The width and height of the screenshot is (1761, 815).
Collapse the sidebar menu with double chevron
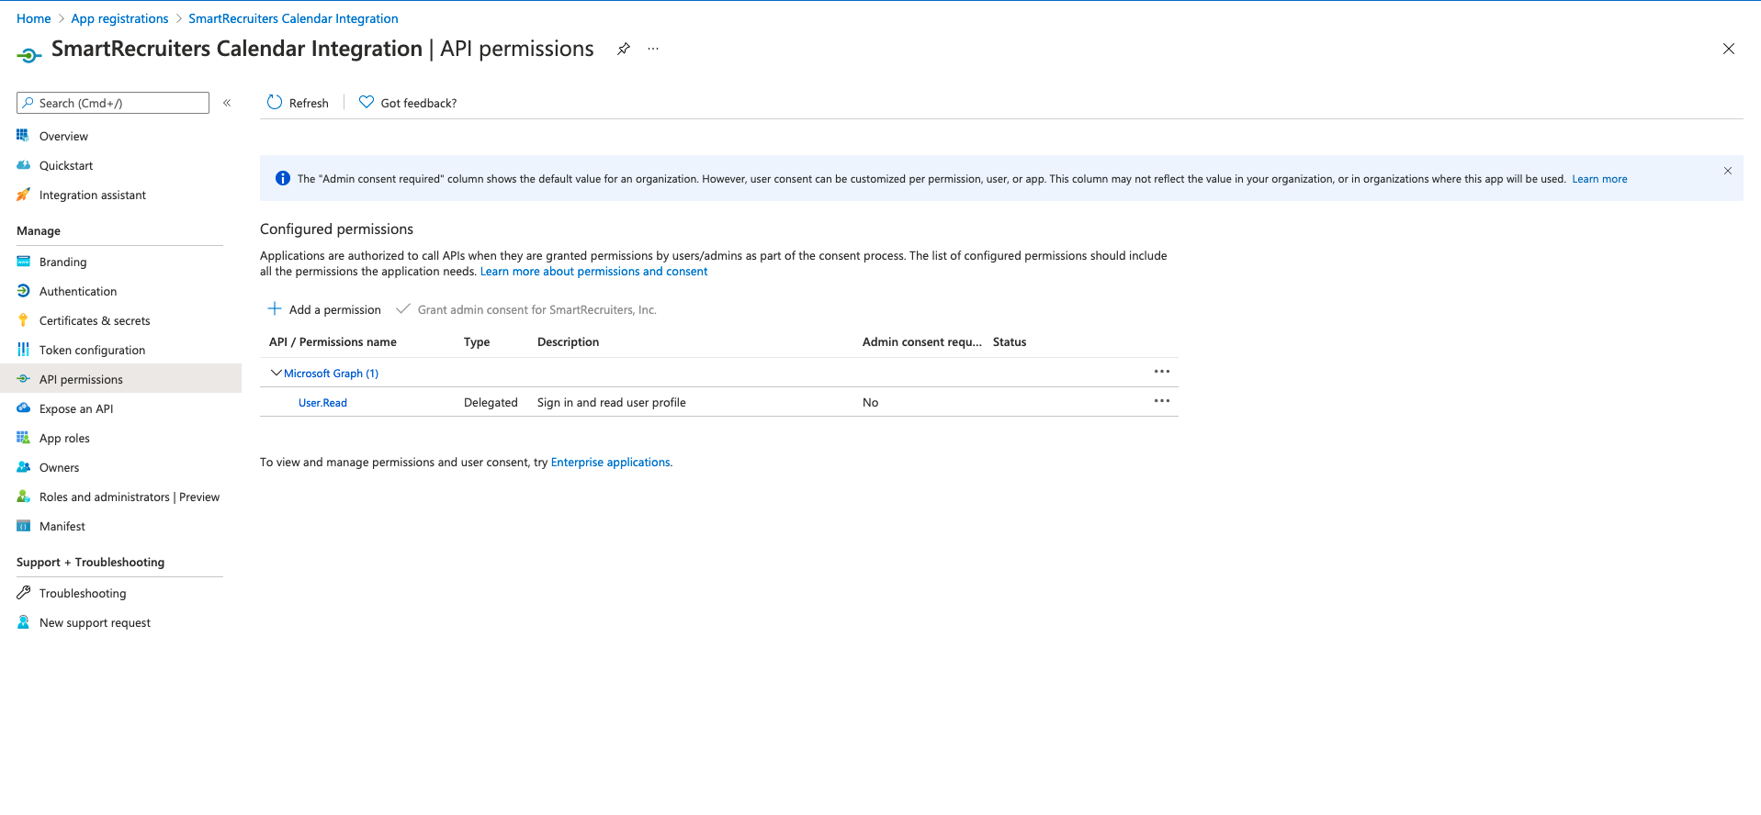[x=227, y=103]
